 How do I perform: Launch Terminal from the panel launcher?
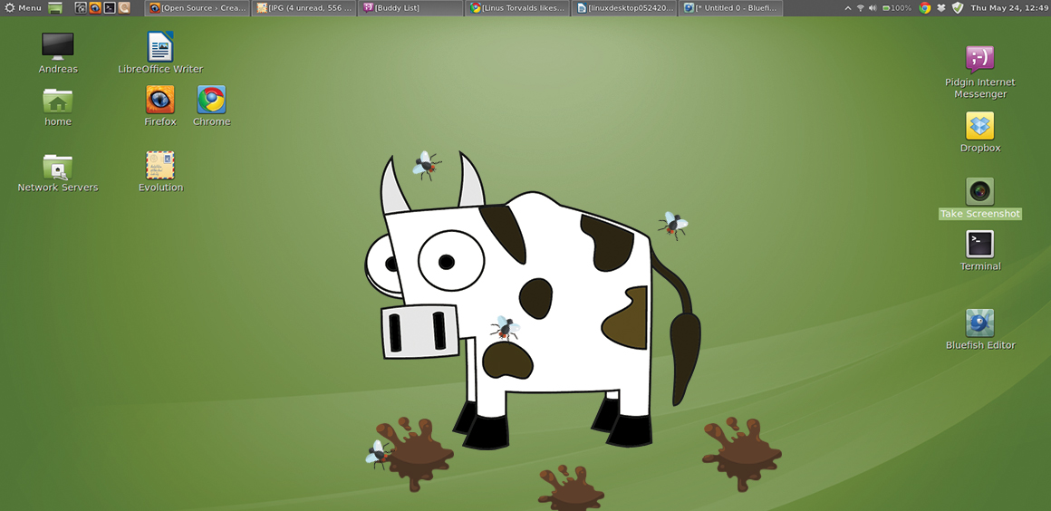pyautogui.click(x=110, y=8)
